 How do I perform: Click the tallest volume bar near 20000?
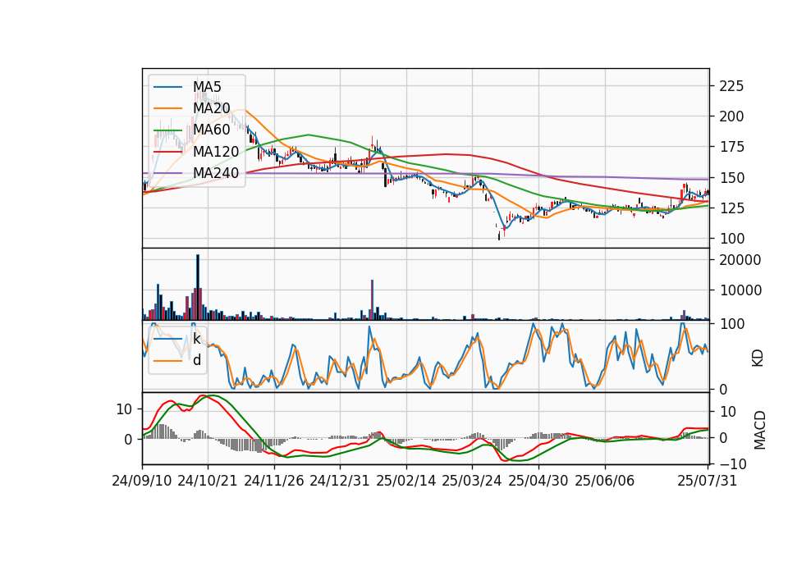point(198,287)
